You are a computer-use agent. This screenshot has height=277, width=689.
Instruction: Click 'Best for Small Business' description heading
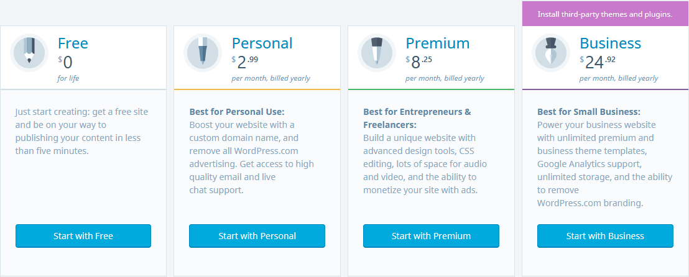[x=589, y=112]
